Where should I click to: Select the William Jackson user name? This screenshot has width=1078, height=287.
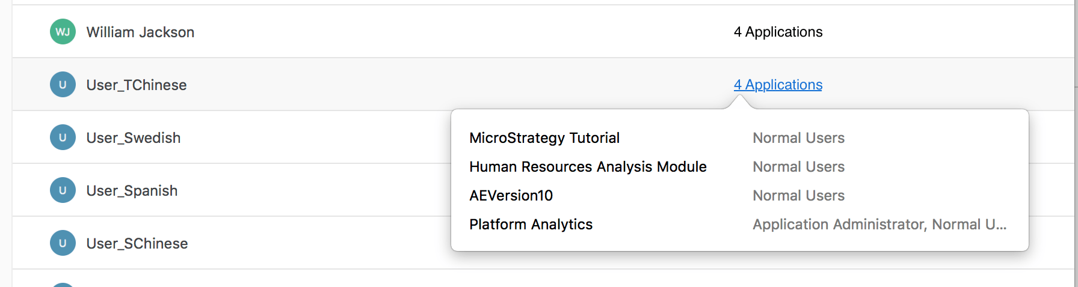point(140,32)
